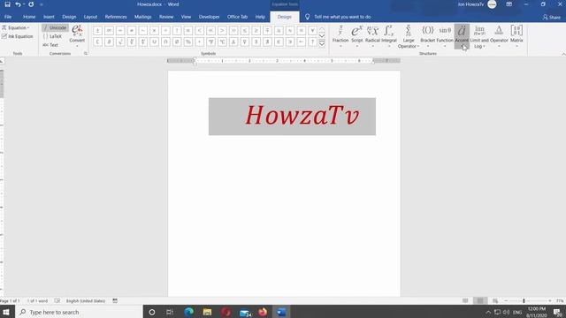This screenshot has width=566, height=318.
Task: Open the Ribbon Display Options icon
Action: coord(509,4)
